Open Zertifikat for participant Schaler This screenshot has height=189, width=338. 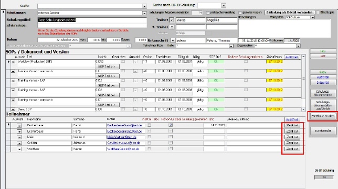pos(292,143)
